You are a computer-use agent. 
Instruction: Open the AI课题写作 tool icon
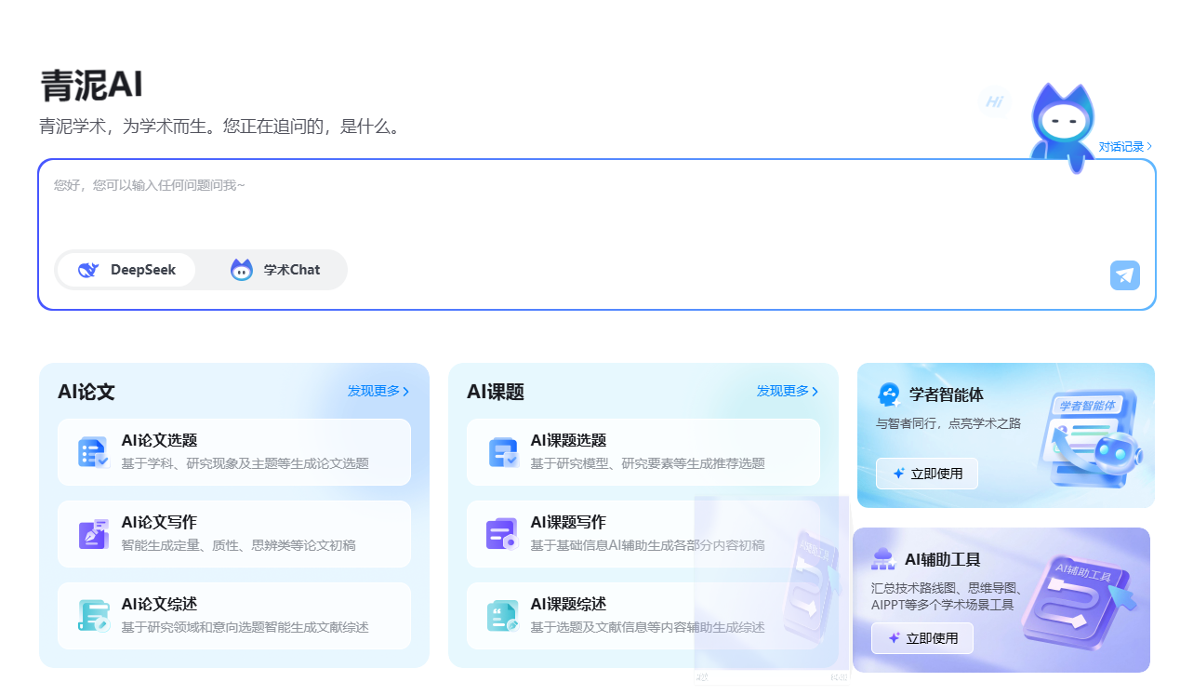502,533
